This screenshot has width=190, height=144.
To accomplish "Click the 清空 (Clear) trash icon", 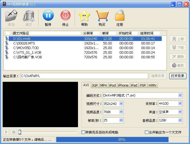I will click(29, 16).
